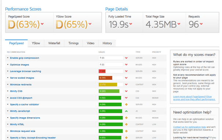
Task: Expand the Optimize images row arrow
Action: click(x=8, y=65)
